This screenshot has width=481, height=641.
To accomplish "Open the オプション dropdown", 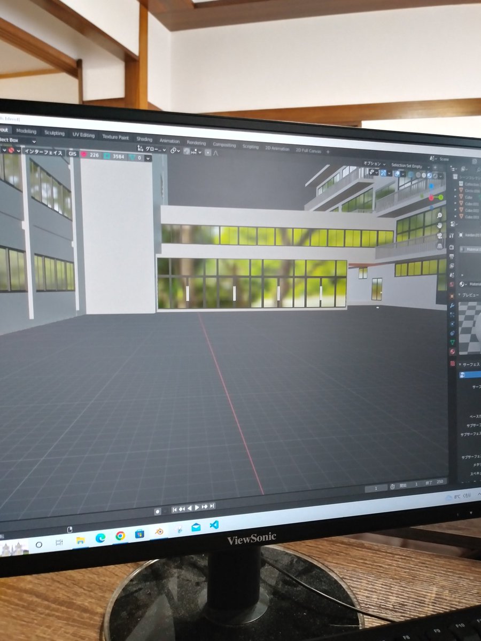I will click(x=374, y=164).
